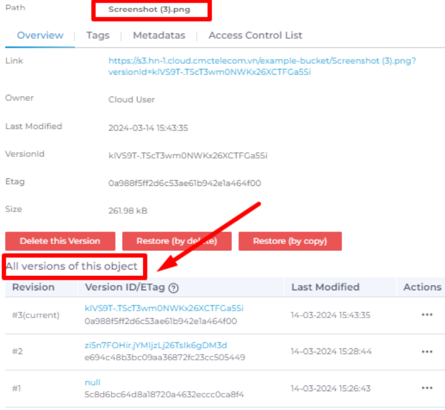The width and height of the screenshot is (445, 410).
Task: Switch to the Tags tab
Action: [98, 35]
